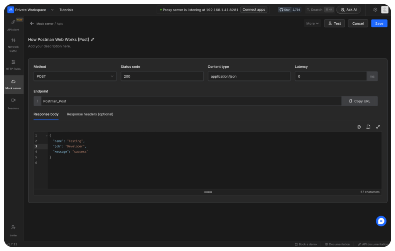Click the 67 characters counter
The height and width of the screenshot is (251, 395).
[x=370, y=192]
